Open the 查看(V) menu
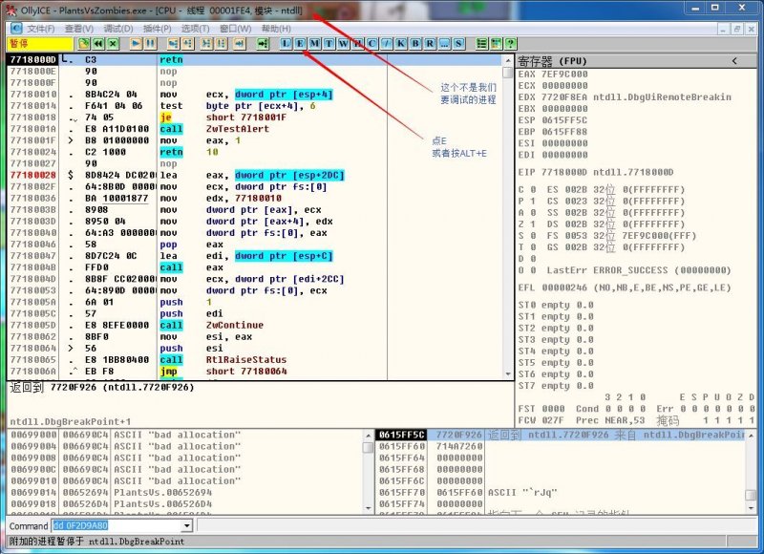The height and width of the screenshot is (554, 764). pos(79,29)
